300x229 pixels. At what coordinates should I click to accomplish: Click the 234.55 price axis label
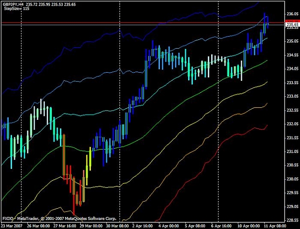click(292, 55)
